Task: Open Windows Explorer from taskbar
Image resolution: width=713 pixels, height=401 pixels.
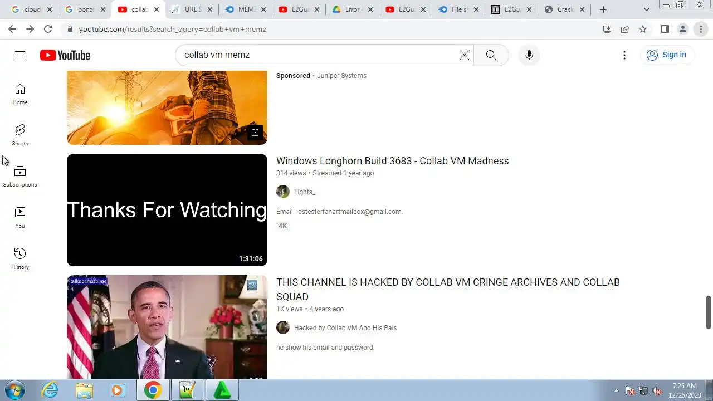Action: click(84, 390)
